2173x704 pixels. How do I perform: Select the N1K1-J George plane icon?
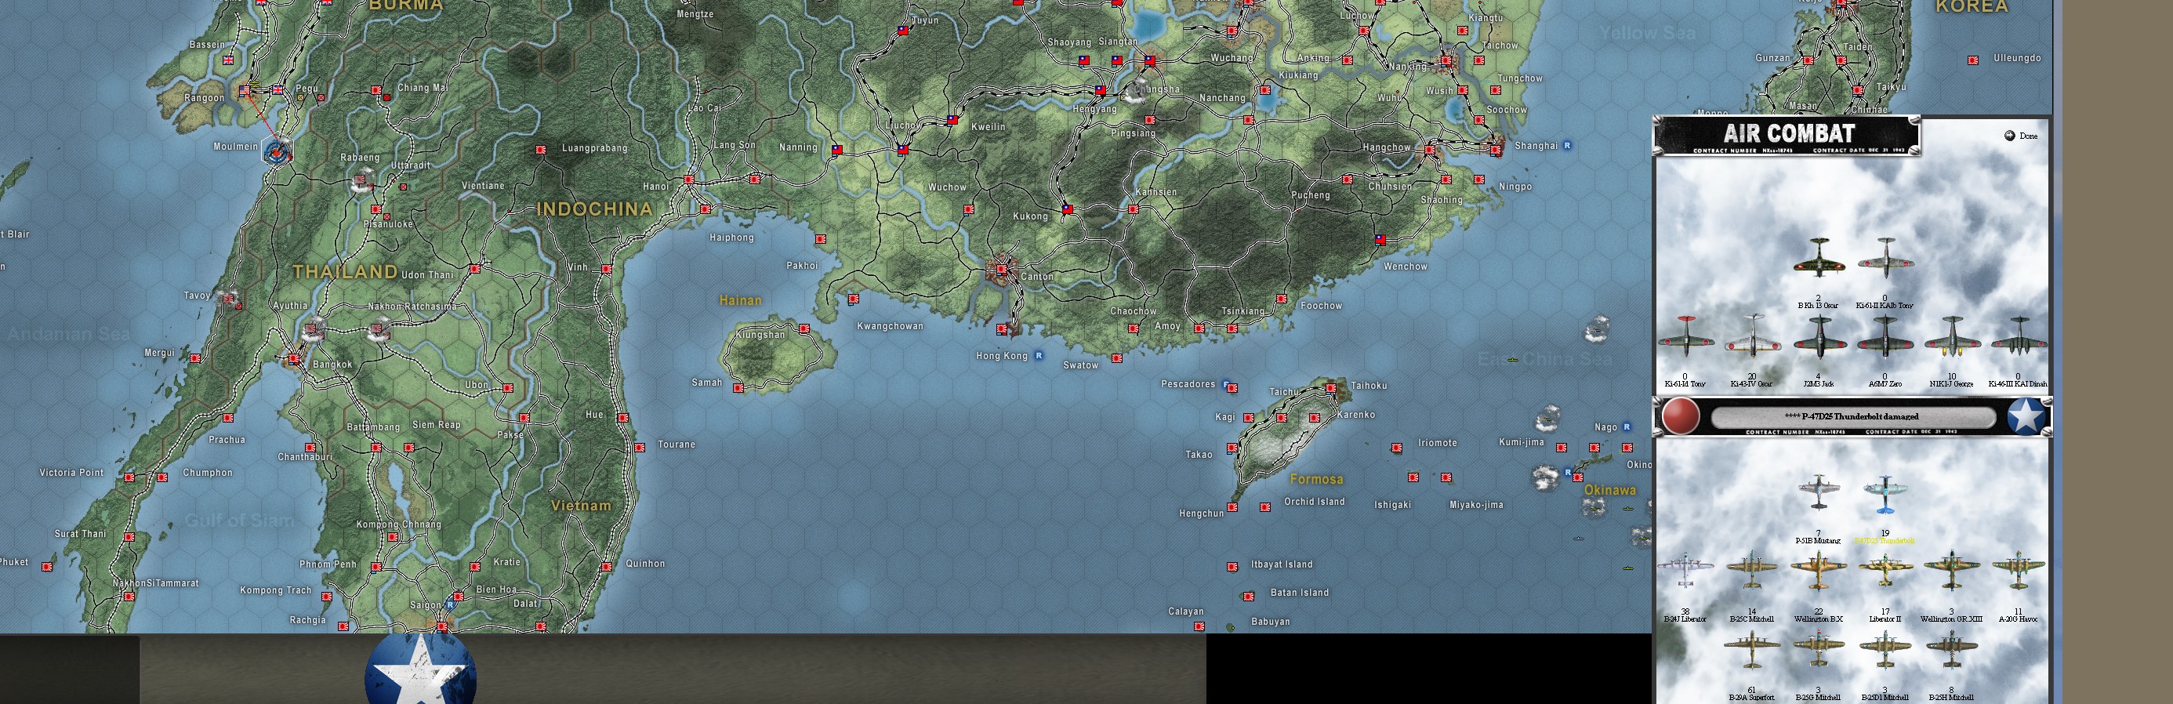[1951, 336]
